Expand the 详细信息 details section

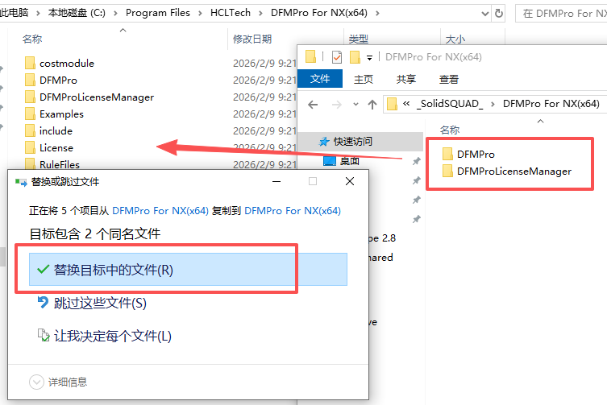[36, 382]
